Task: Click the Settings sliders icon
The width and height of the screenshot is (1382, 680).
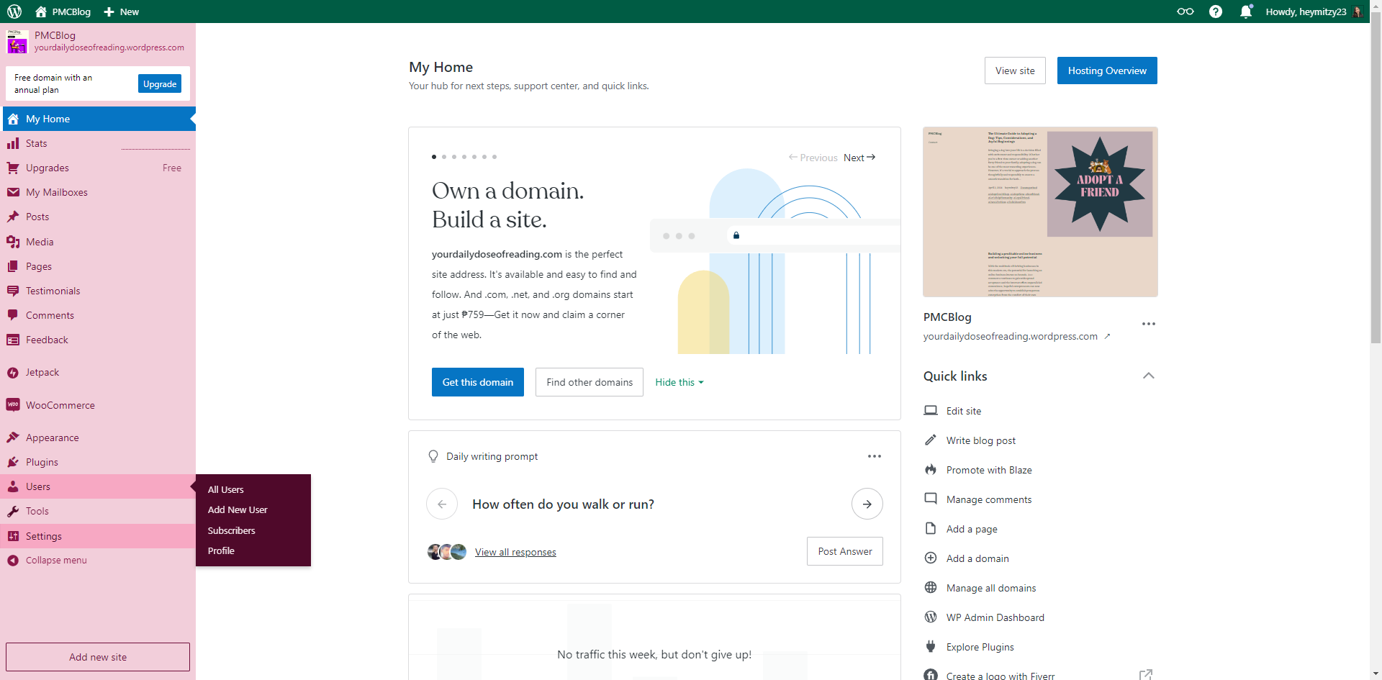Action: [13, 536]
